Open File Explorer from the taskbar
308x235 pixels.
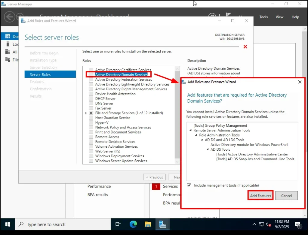(148, 224)
